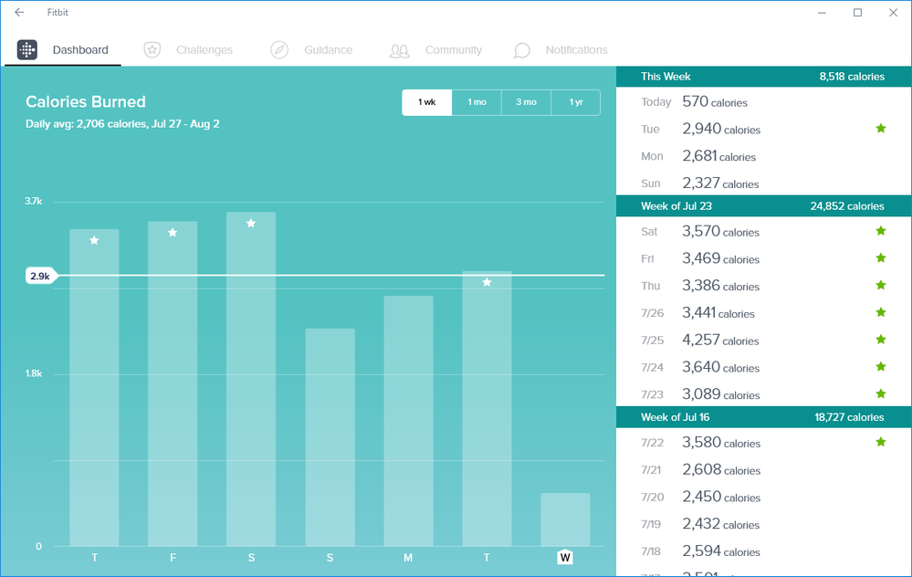
Task: Click green star on 7/24 row
Action: 881,366
